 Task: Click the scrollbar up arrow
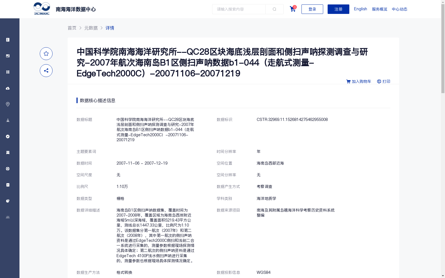(443, 2)
